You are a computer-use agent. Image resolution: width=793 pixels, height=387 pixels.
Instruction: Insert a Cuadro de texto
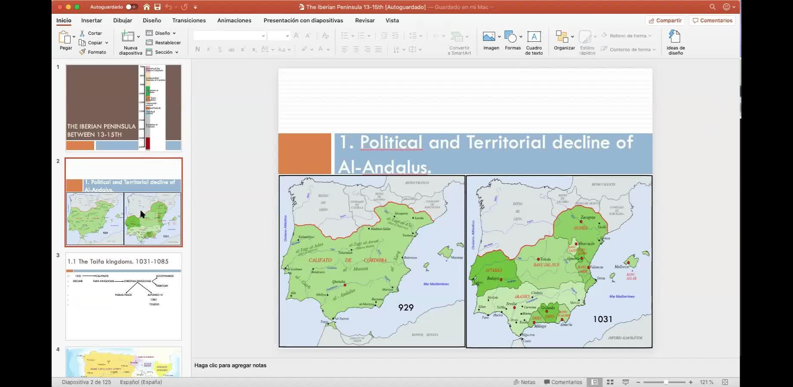point(534,37)
